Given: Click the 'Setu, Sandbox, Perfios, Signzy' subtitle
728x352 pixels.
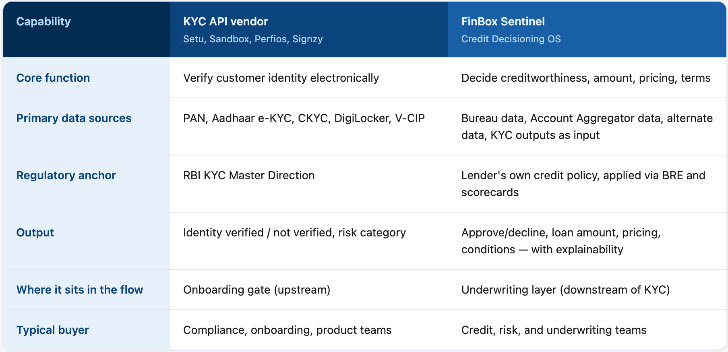Looking at the screenshot, I should [253, 39].
